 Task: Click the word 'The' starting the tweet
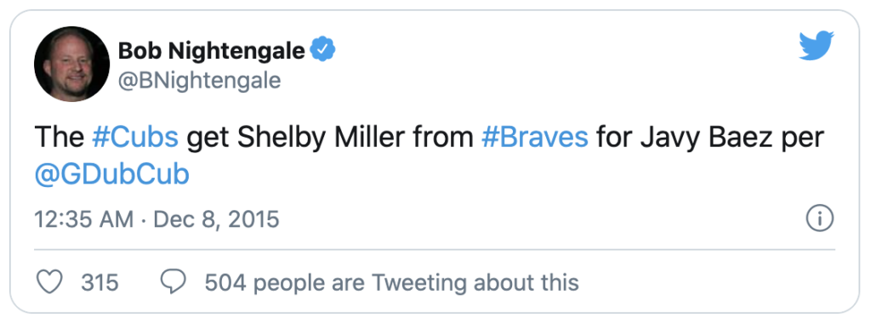tap(60, 137)
